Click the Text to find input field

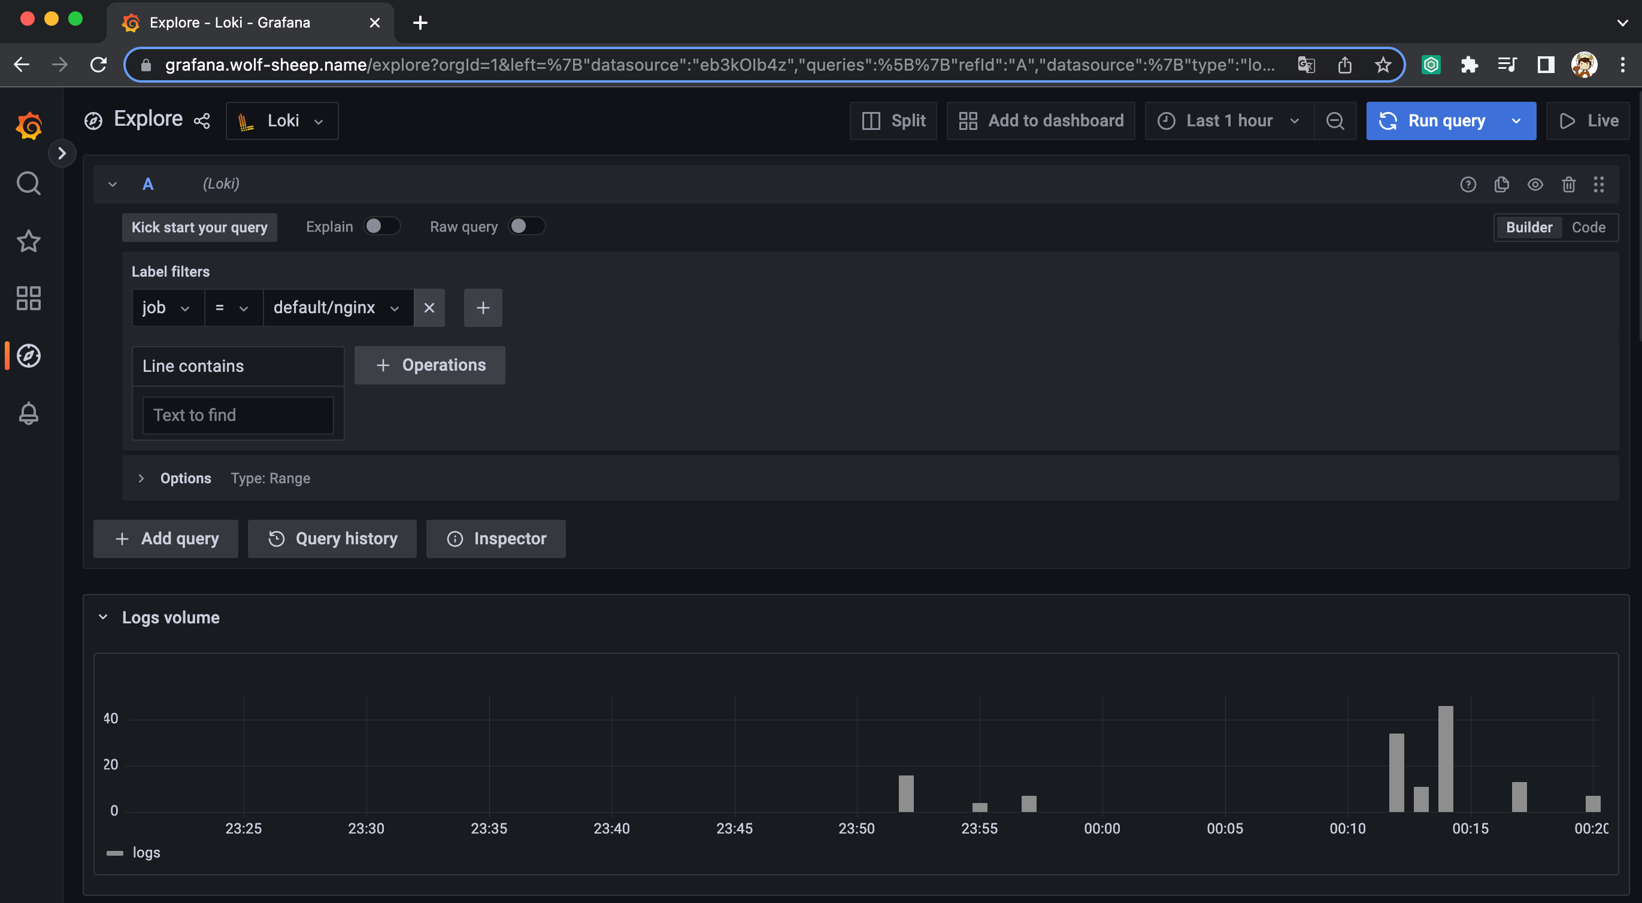click(238, 415)
